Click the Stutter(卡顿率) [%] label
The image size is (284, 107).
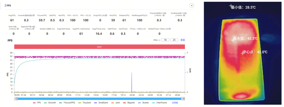click(x=47, y=29)
